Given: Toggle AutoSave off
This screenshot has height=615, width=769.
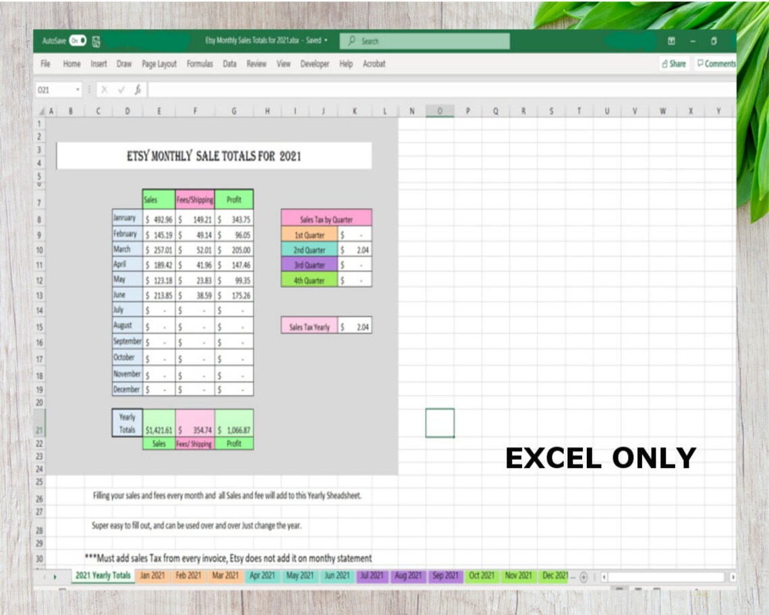Looking at the screenshot, I should coord(79,41).
